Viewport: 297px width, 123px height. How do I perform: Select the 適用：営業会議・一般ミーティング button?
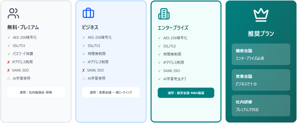tap(111, 92)
